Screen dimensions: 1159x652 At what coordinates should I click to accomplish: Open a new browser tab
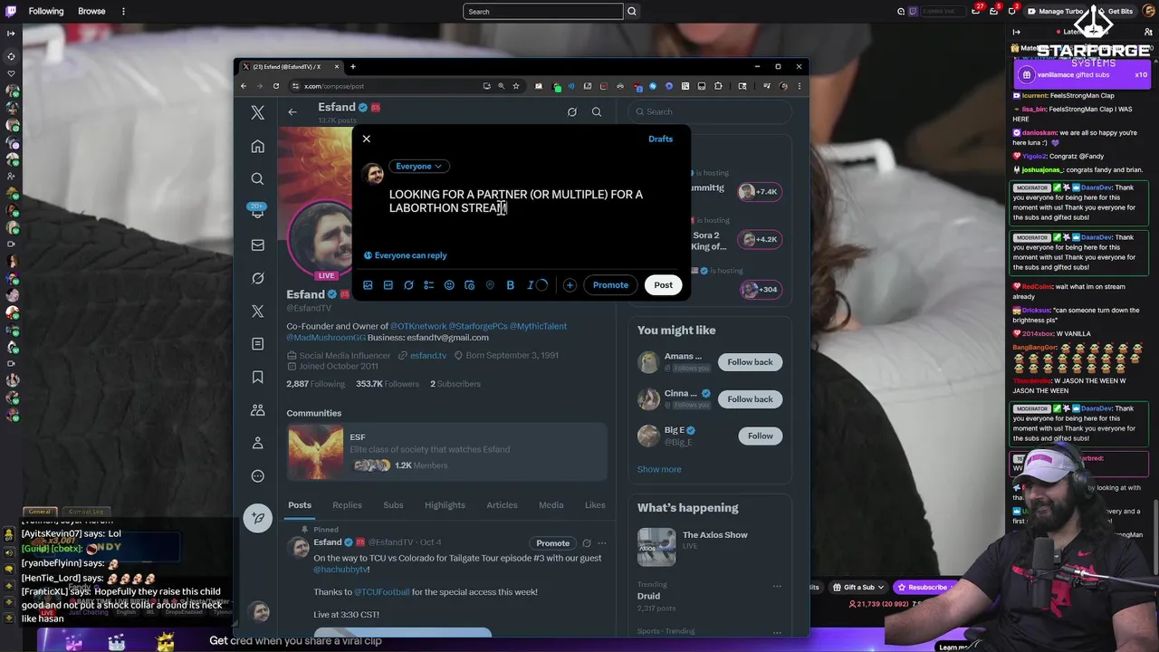point(353,66)
